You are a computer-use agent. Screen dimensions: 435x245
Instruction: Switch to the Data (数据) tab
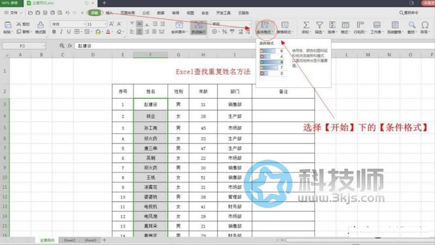tap(161, 12)
